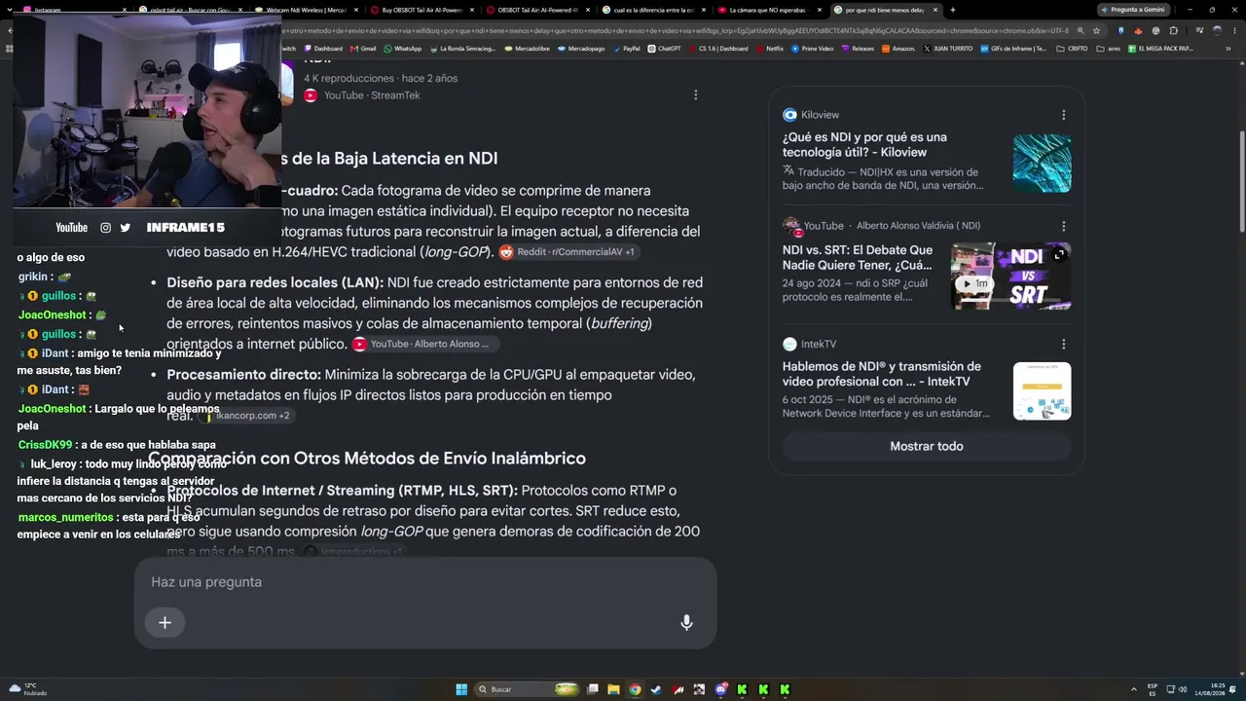Open the weather widget showing 12°C
This screenshot has width=1246, height=701.
27,689
